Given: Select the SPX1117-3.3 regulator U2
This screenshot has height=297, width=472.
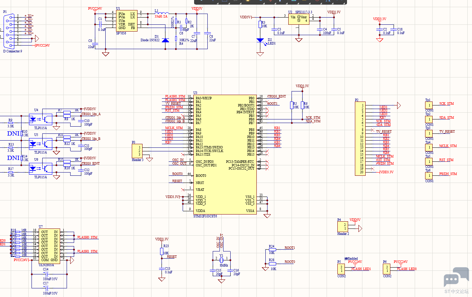Looking at the screenshot, I should (299, 19).
